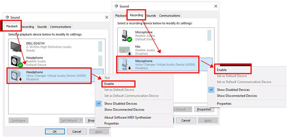Click Apply in the Playback Sound window
Screen dimensions: 287x138
click(x=99, y=132)
